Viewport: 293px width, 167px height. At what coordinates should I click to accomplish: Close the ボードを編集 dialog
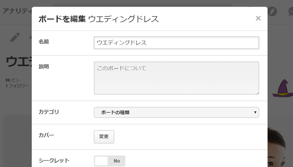[x=258, y=18]
